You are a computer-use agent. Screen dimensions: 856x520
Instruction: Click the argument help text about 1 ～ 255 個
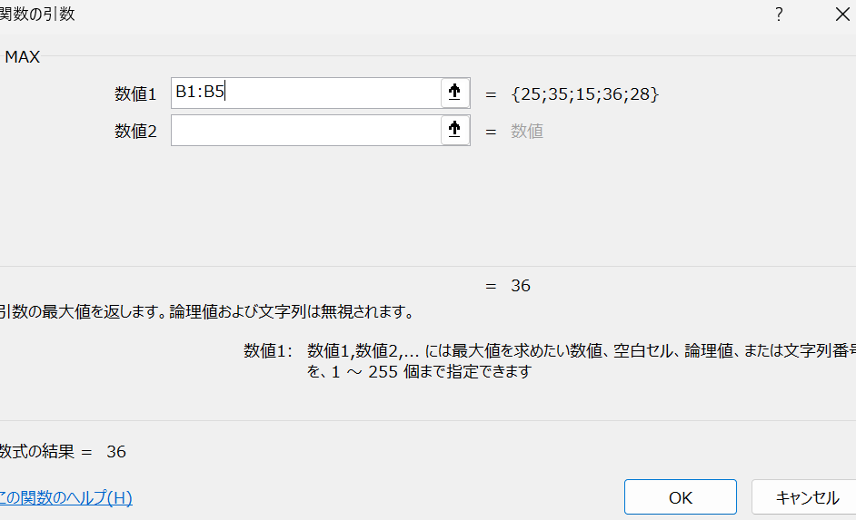(x=419, y=371)
